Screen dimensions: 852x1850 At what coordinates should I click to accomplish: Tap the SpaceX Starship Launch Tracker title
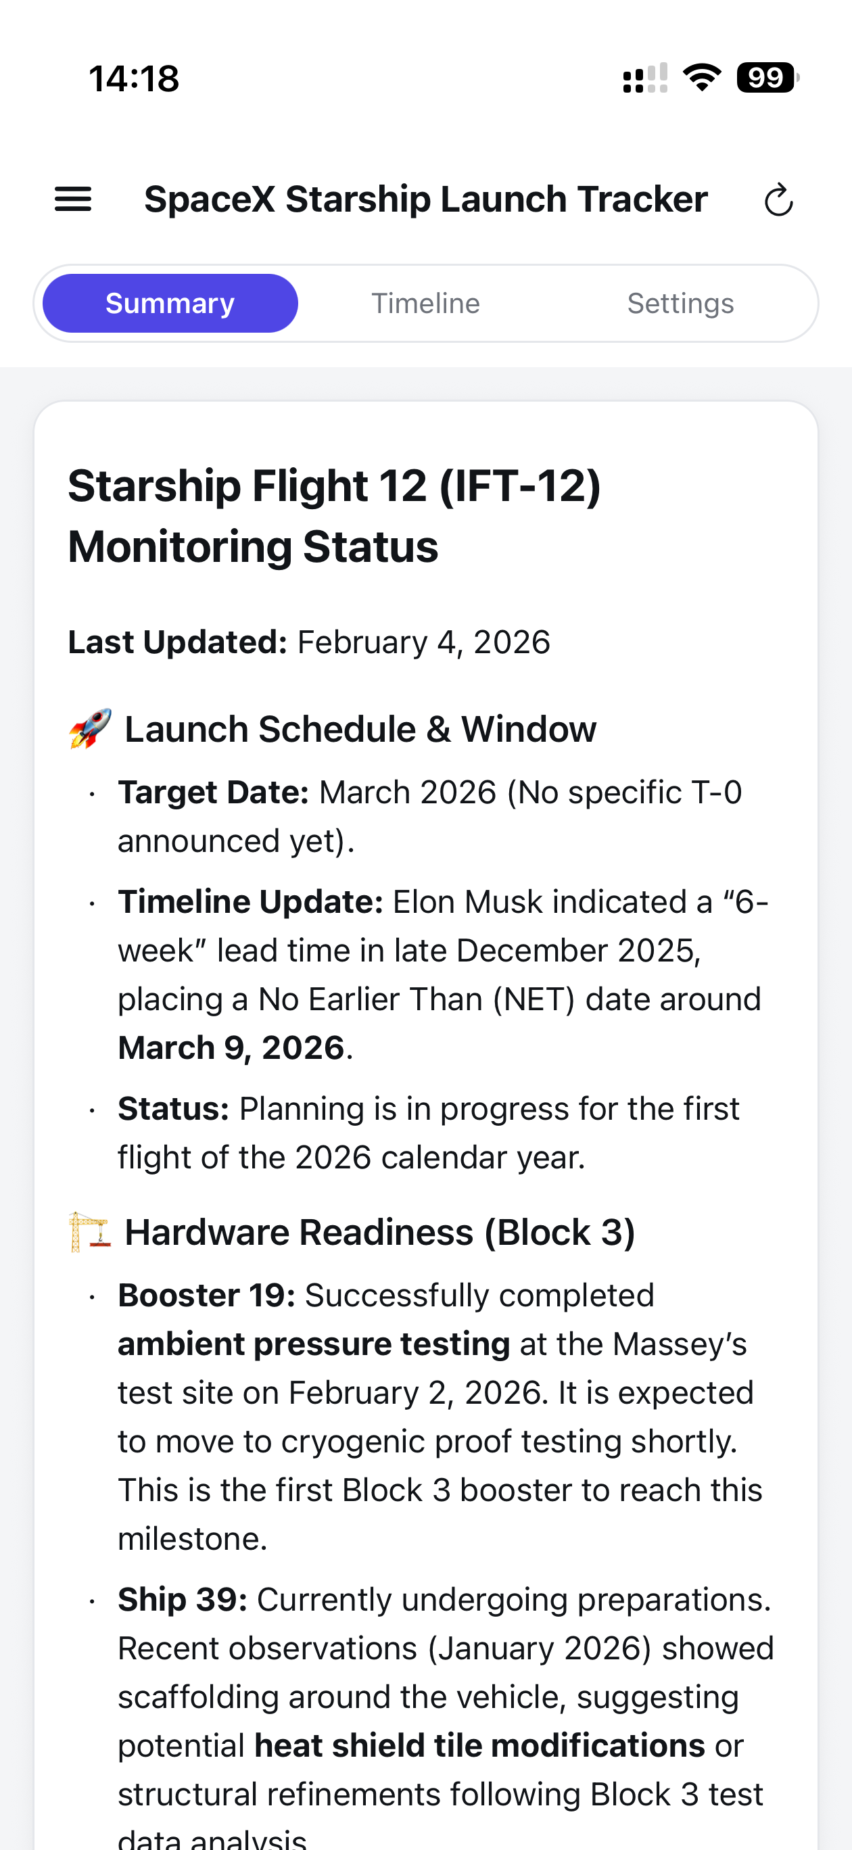pos(425,199)
